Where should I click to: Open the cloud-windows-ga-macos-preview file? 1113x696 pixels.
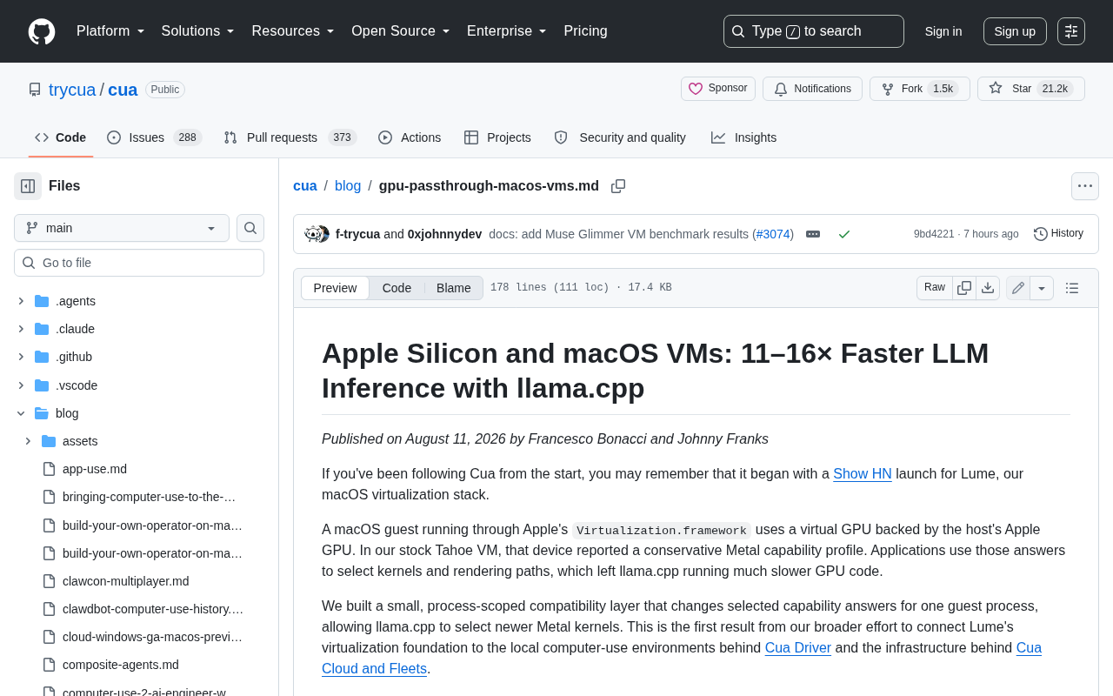coord(153,637)
